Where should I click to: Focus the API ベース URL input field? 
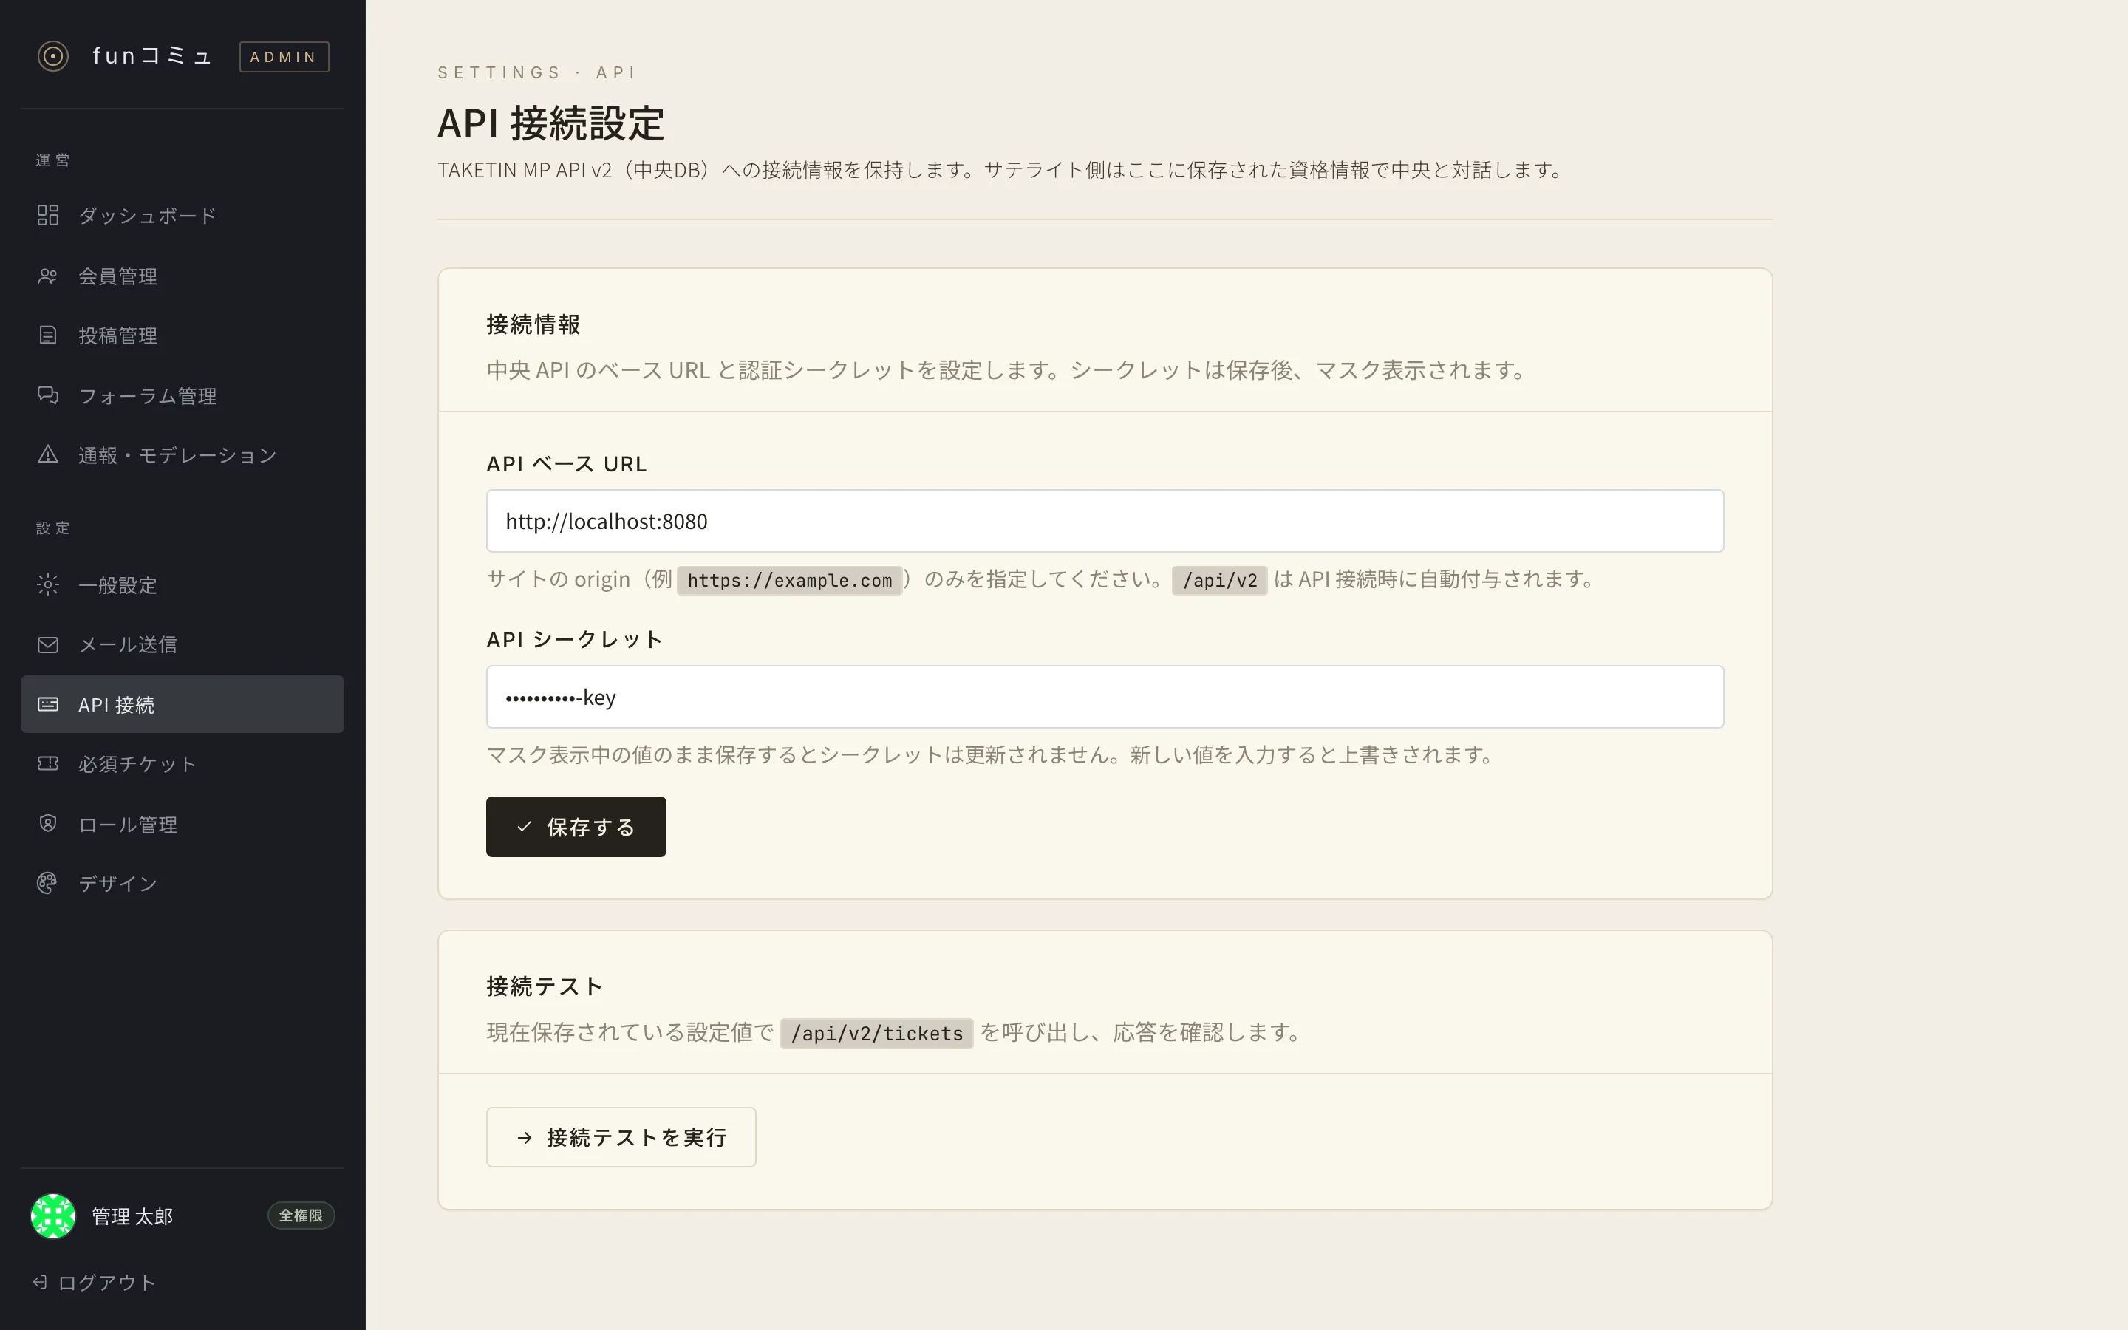tap(1105, 521)
